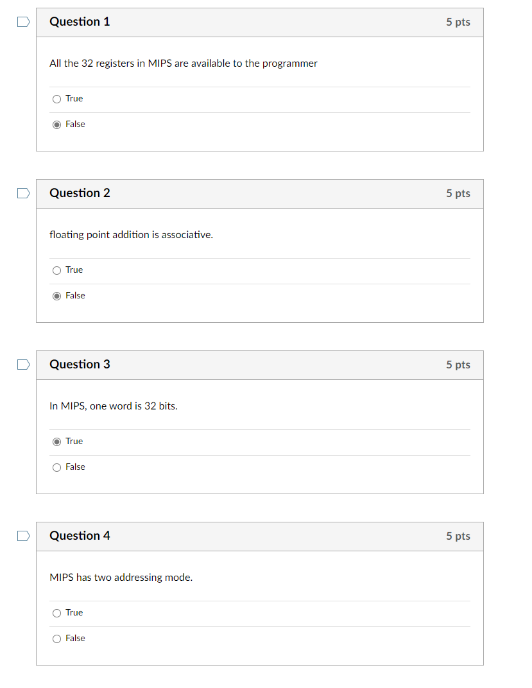Screen dimensions: 532x688
Task: Flag Question 3 using the bookmark icon
Action: pos(23,364)
